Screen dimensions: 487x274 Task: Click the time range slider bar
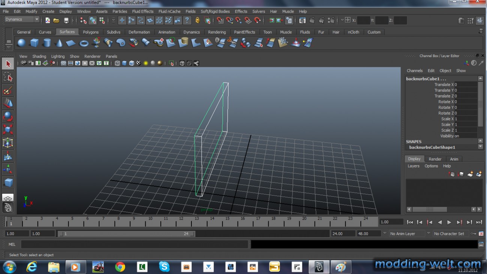[126, 233]
